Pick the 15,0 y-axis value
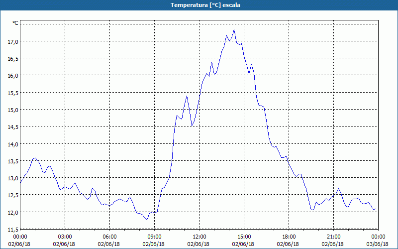The height and width of the screenshot is (249, 398). pos(13,110)
